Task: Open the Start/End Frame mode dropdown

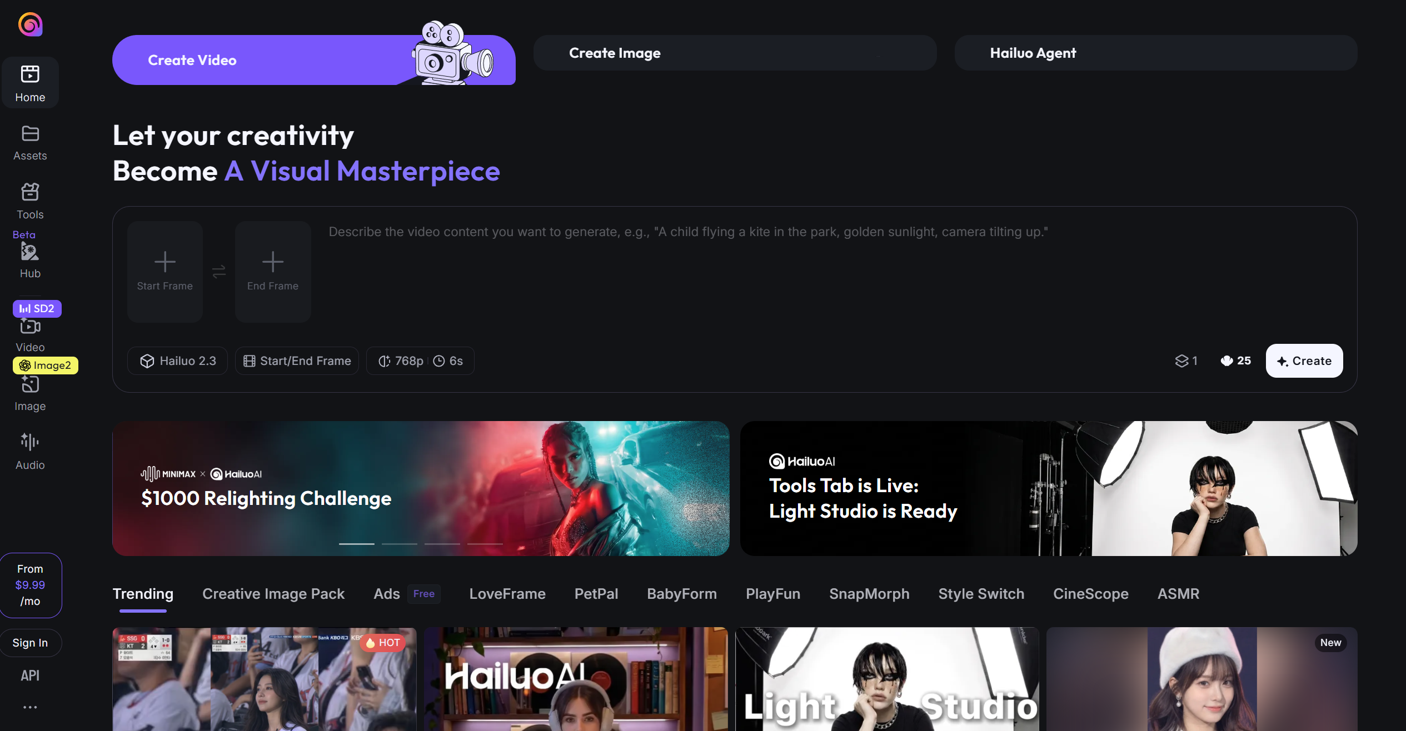Action: (x=297, y=361)
